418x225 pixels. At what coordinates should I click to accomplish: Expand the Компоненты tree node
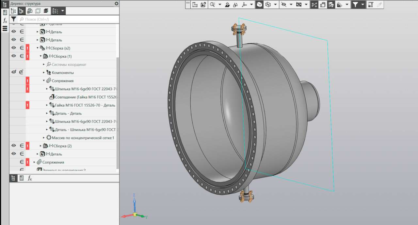coord(44,73)
